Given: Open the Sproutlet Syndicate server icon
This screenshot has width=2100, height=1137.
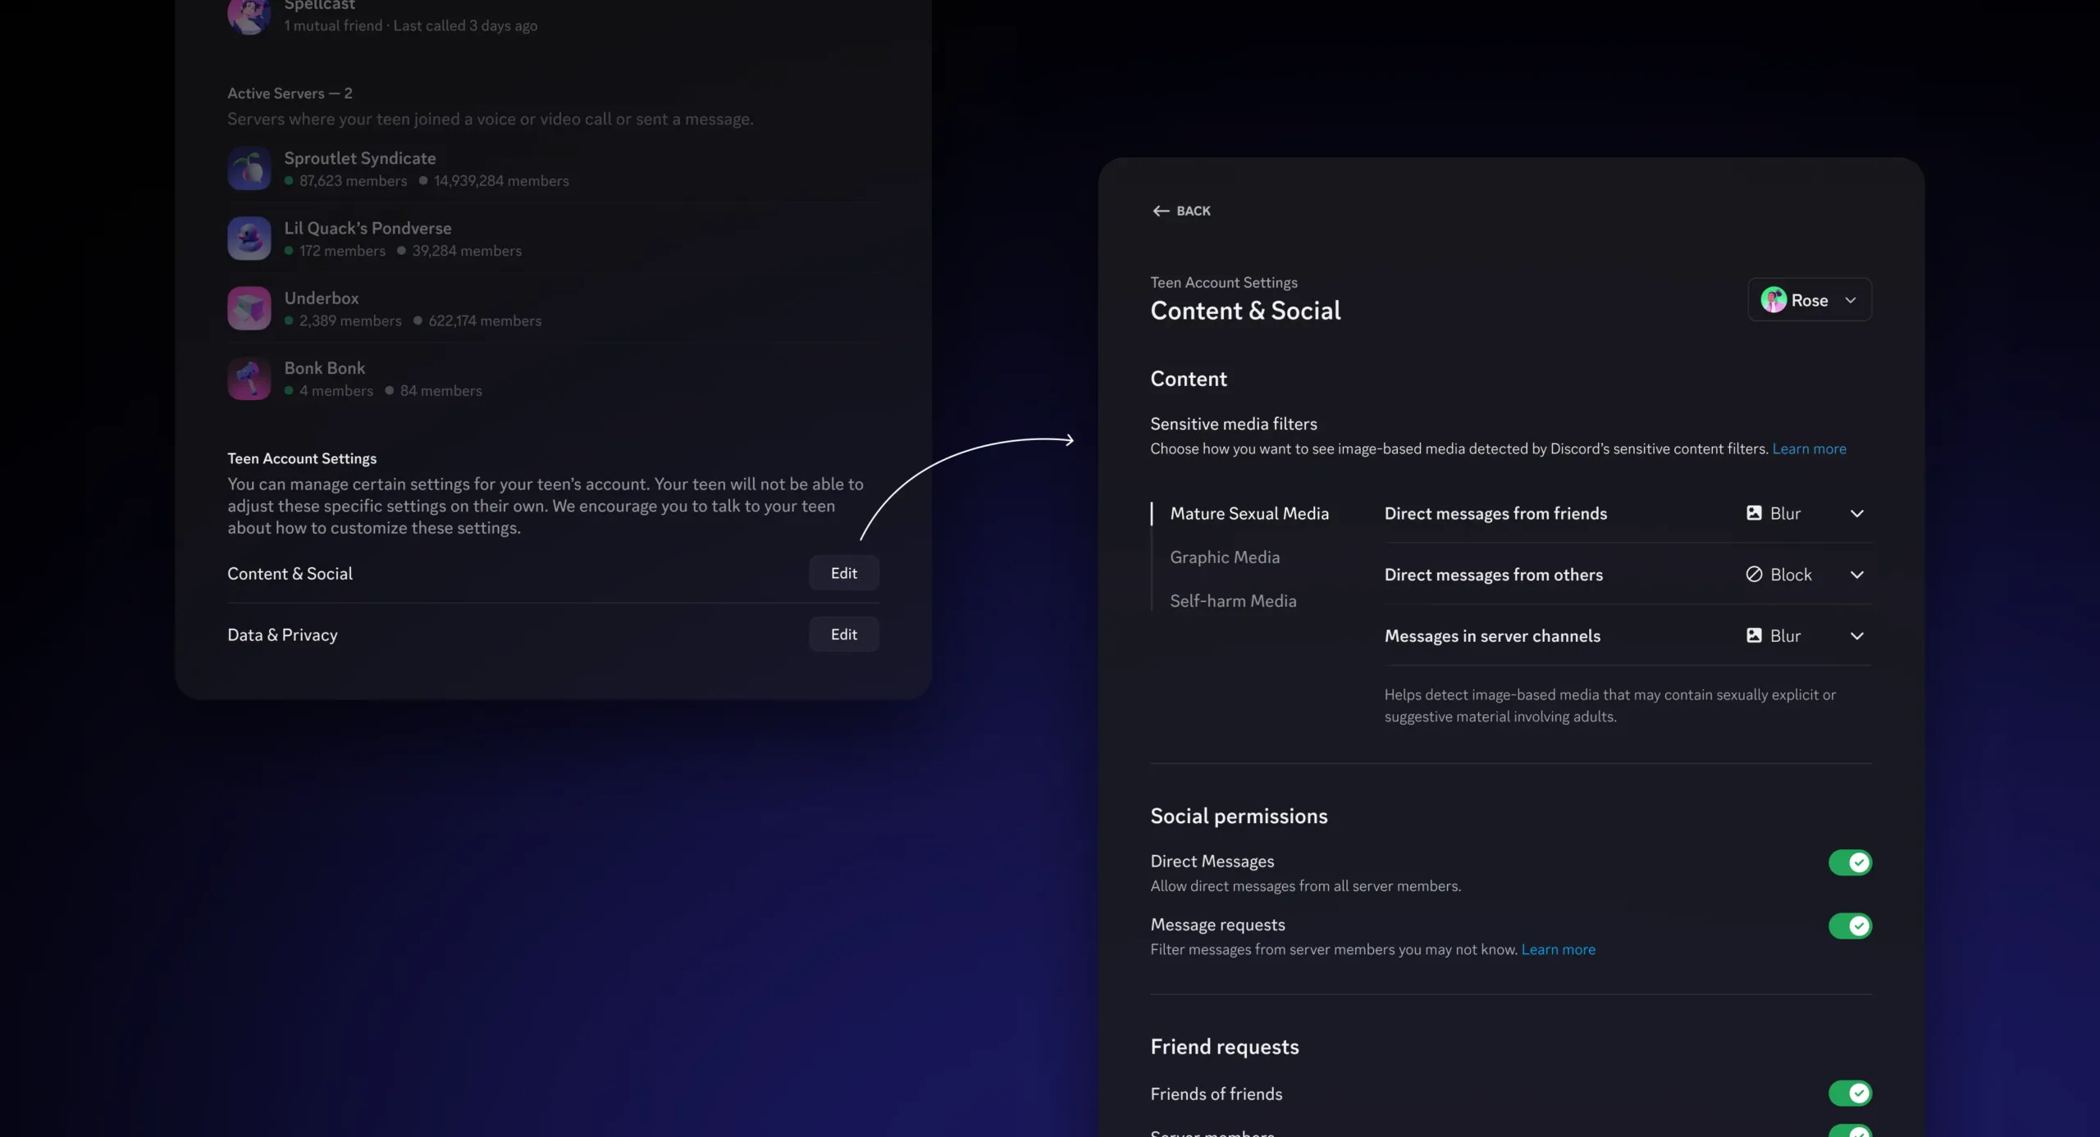Looking at the screenshot, I should [x=249, y=167].
